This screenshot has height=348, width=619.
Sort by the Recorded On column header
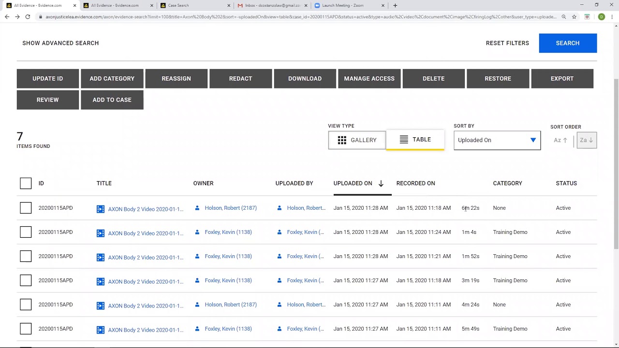click(415, 183)
